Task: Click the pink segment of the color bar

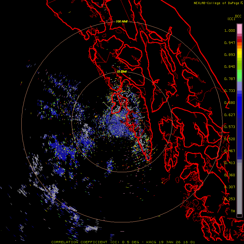Action: pyautogui.click(x=239, y=29)
